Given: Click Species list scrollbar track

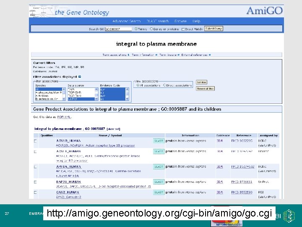Looking at the screenshot, I should pos(64,95).
